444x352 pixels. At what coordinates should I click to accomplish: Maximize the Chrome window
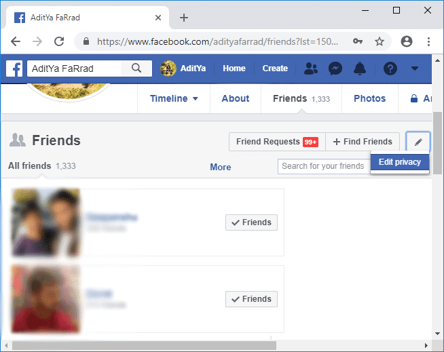point(396,10)
